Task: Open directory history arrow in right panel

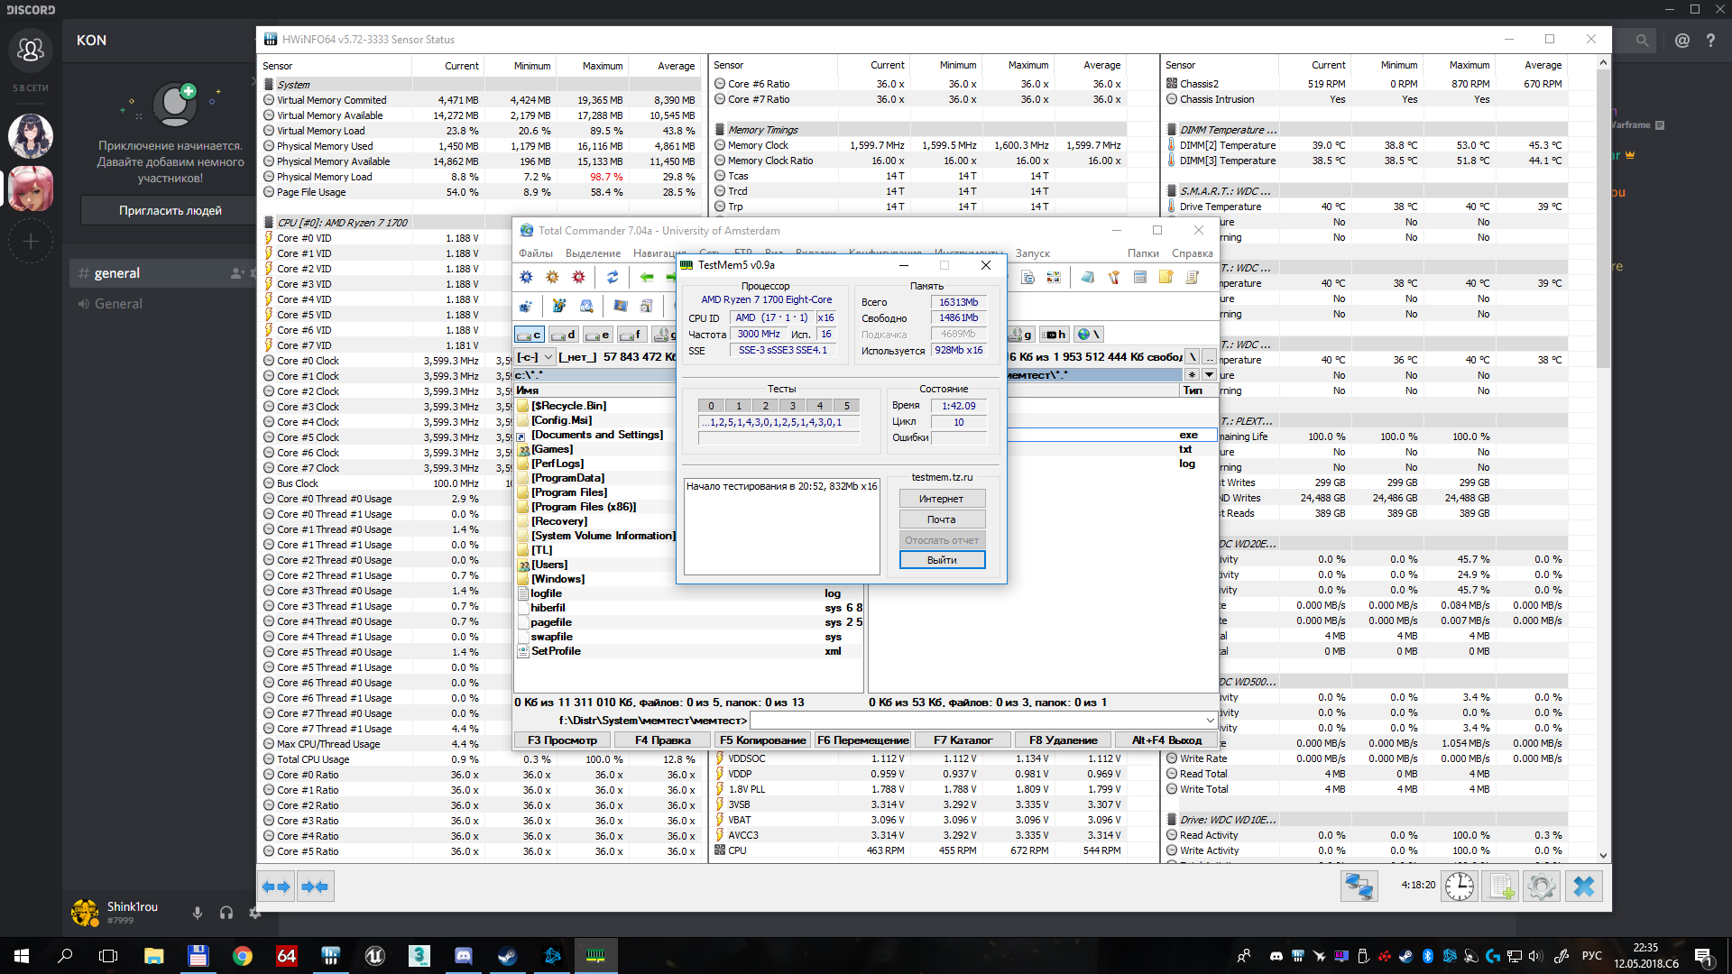Action: 1209,374
